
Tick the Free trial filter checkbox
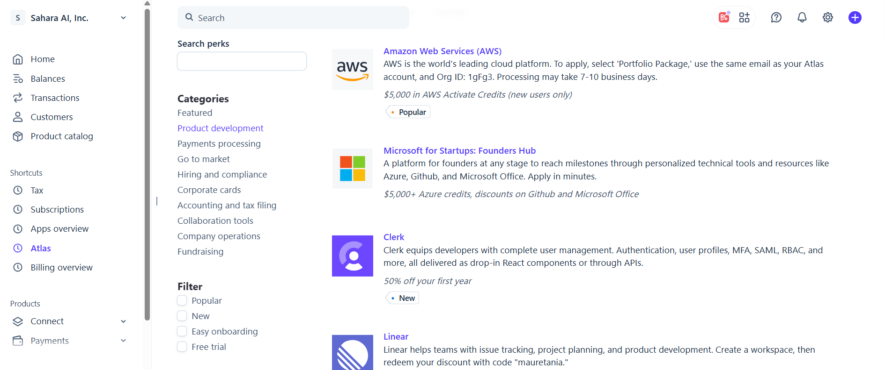click(182, 347)
